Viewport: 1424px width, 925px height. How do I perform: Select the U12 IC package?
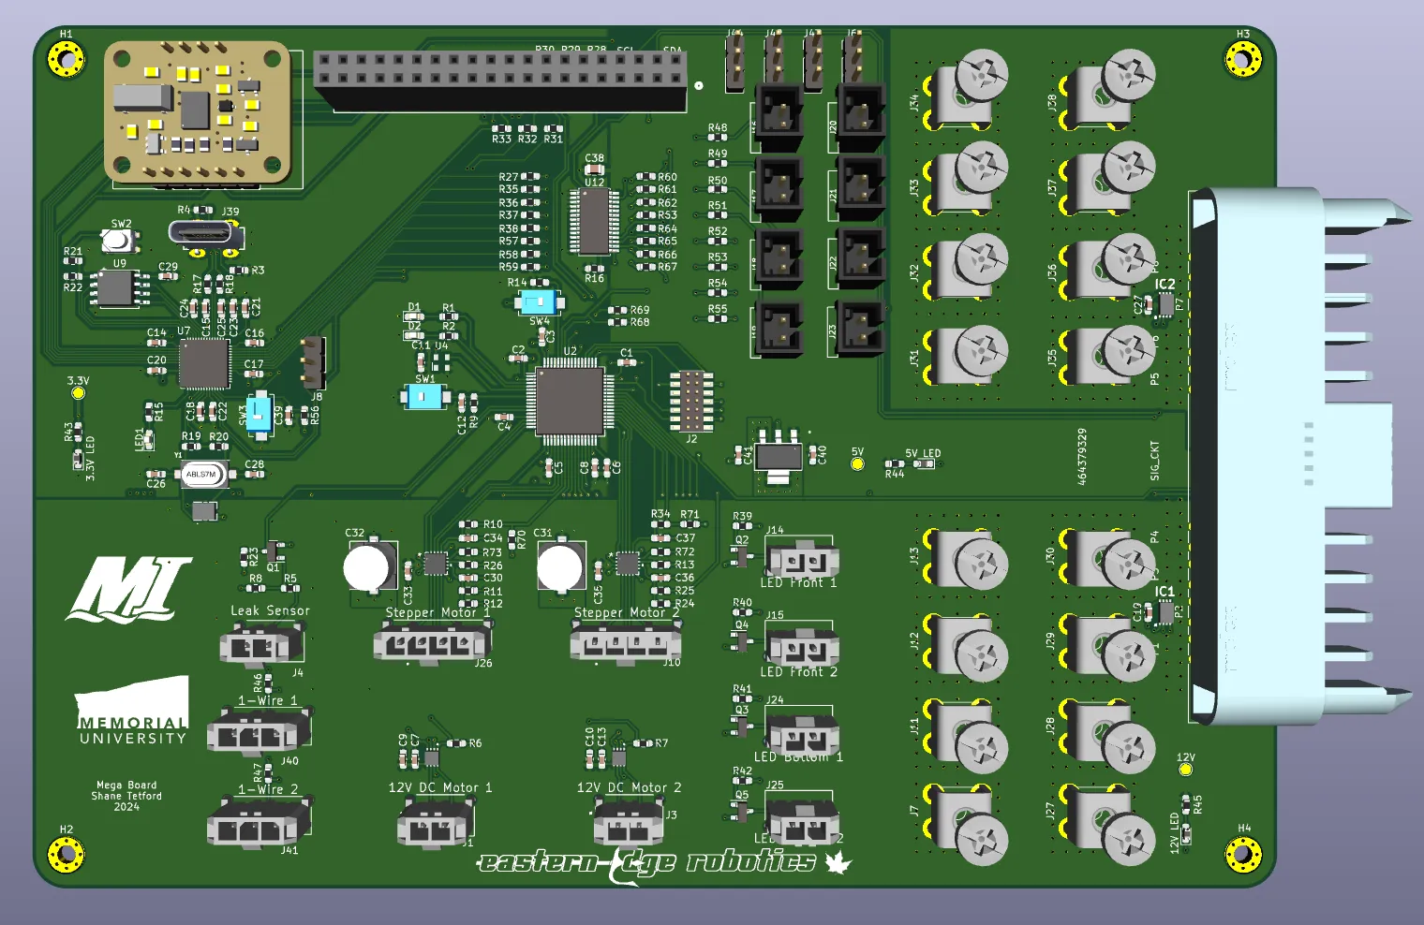[594, 221]
